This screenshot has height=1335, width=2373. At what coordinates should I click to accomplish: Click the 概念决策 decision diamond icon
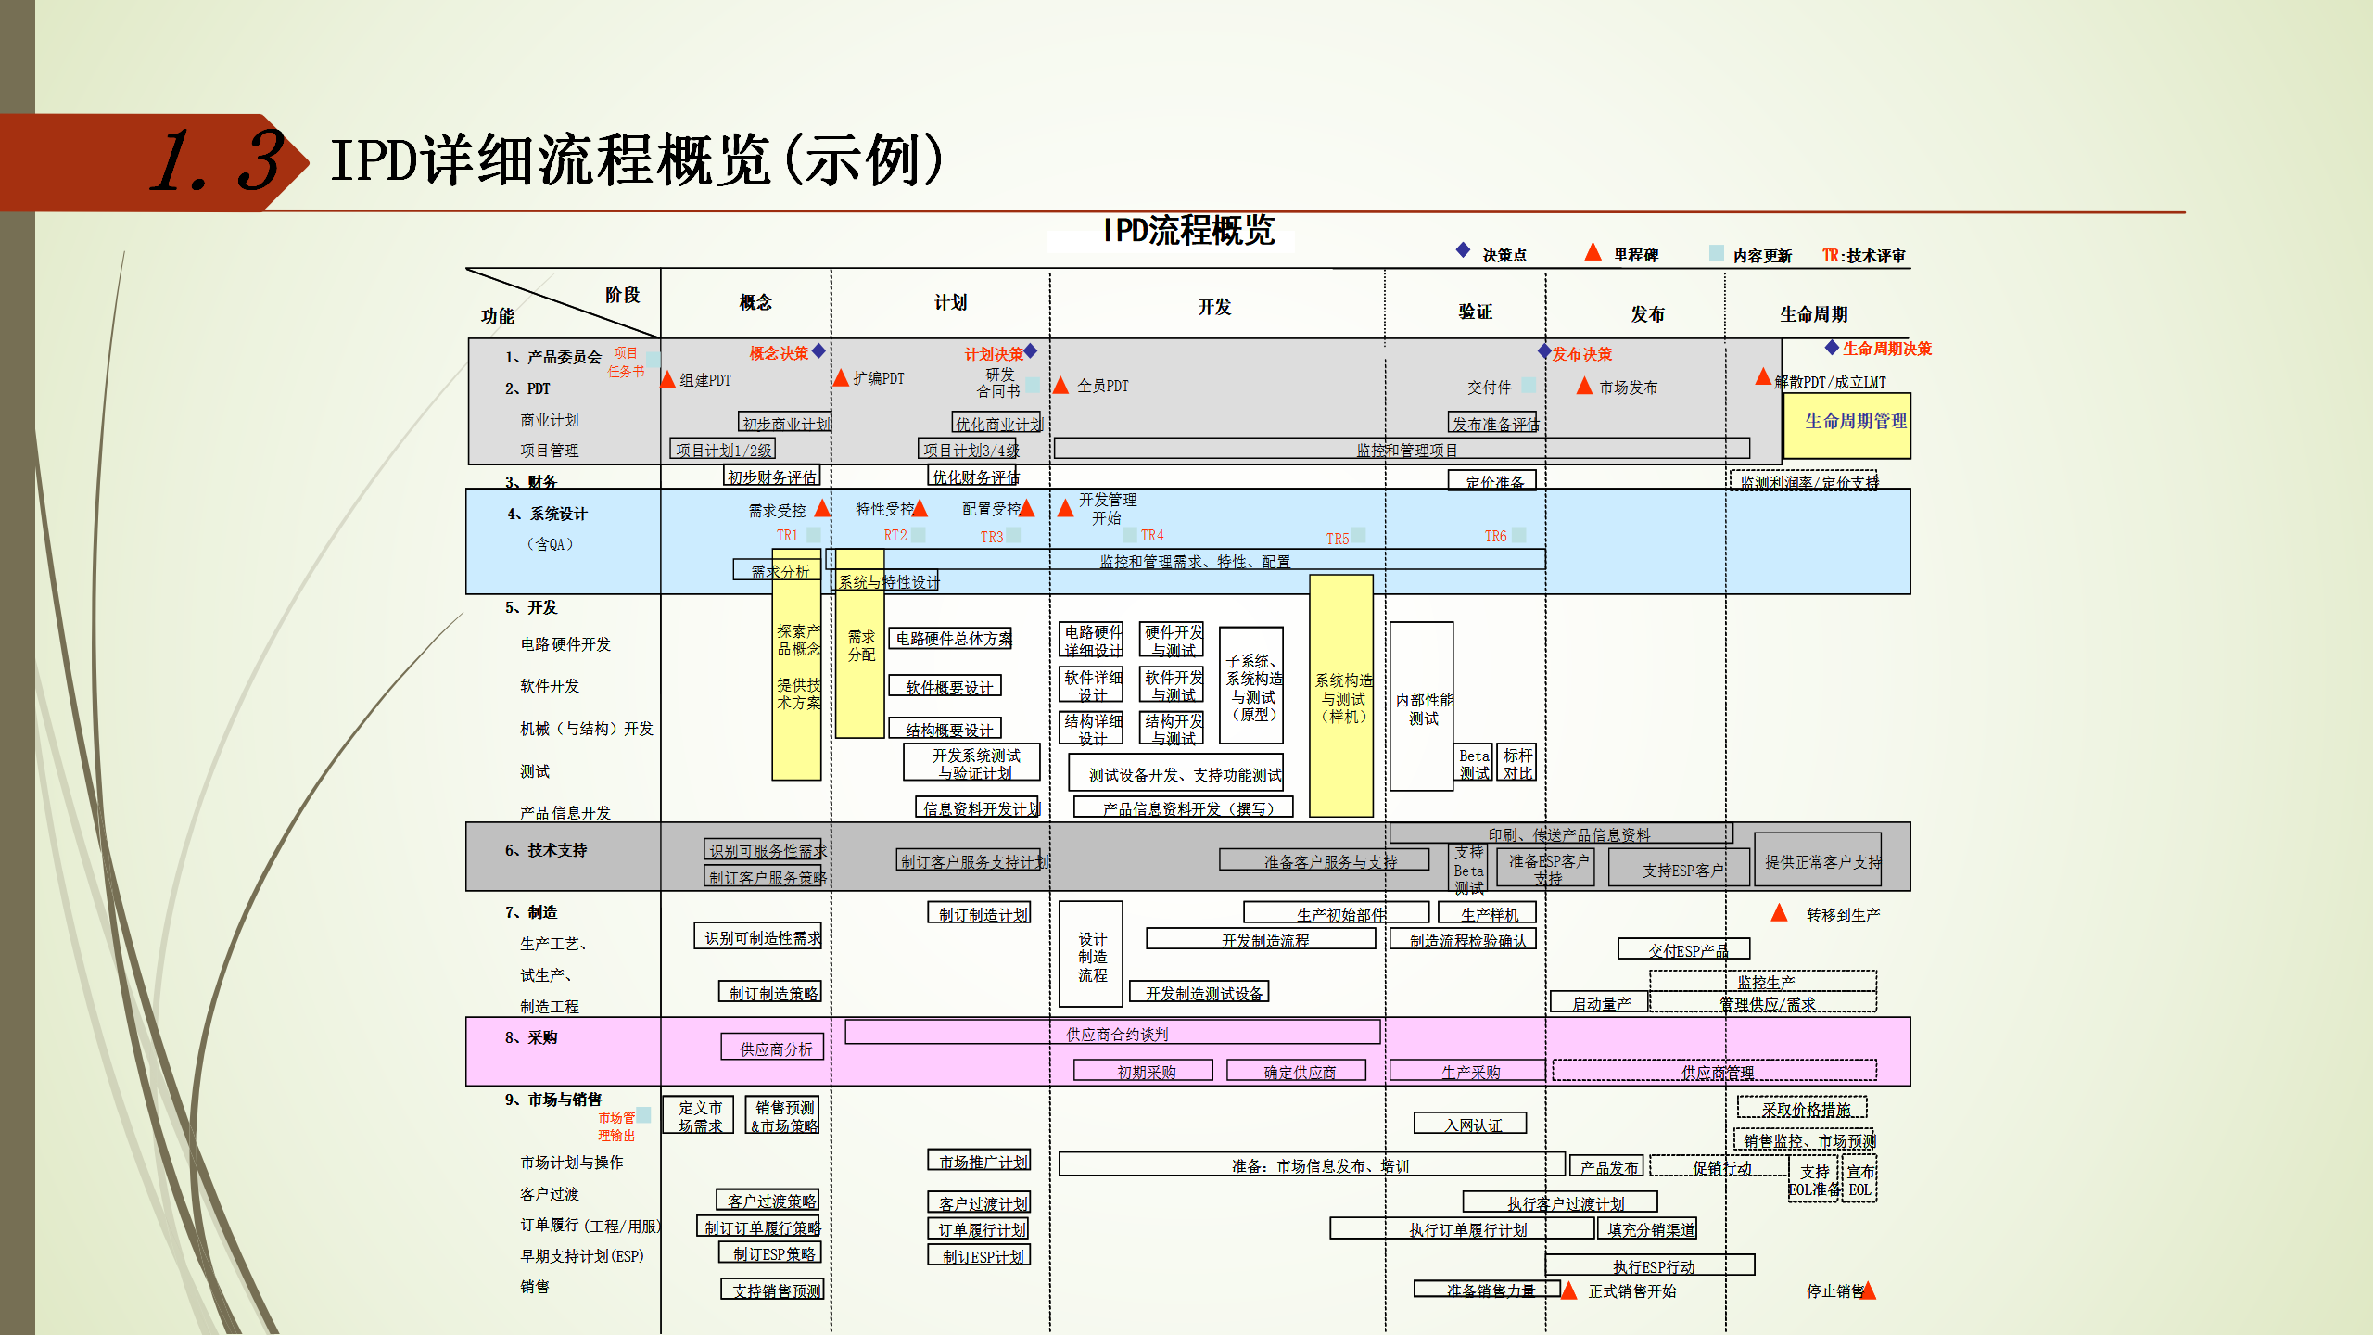click(819, 352)
